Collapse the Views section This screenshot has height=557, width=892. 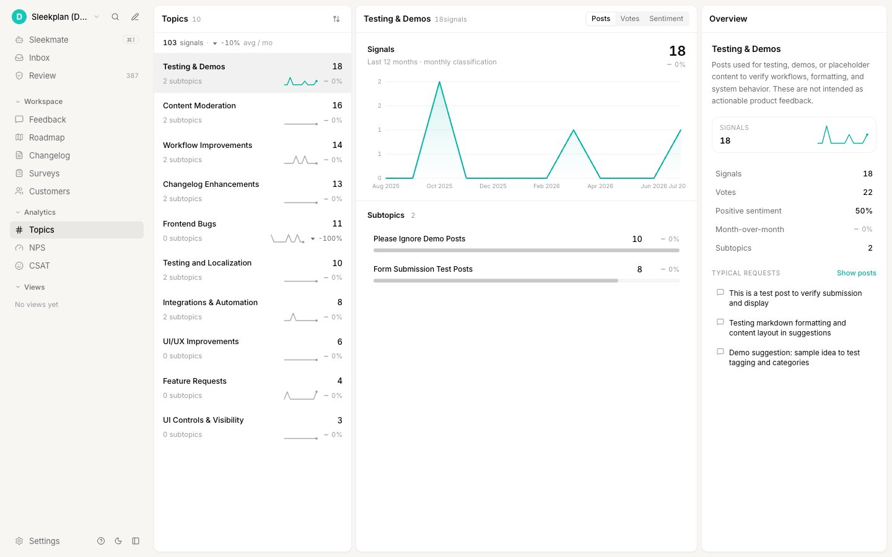[x=30, y=287]
